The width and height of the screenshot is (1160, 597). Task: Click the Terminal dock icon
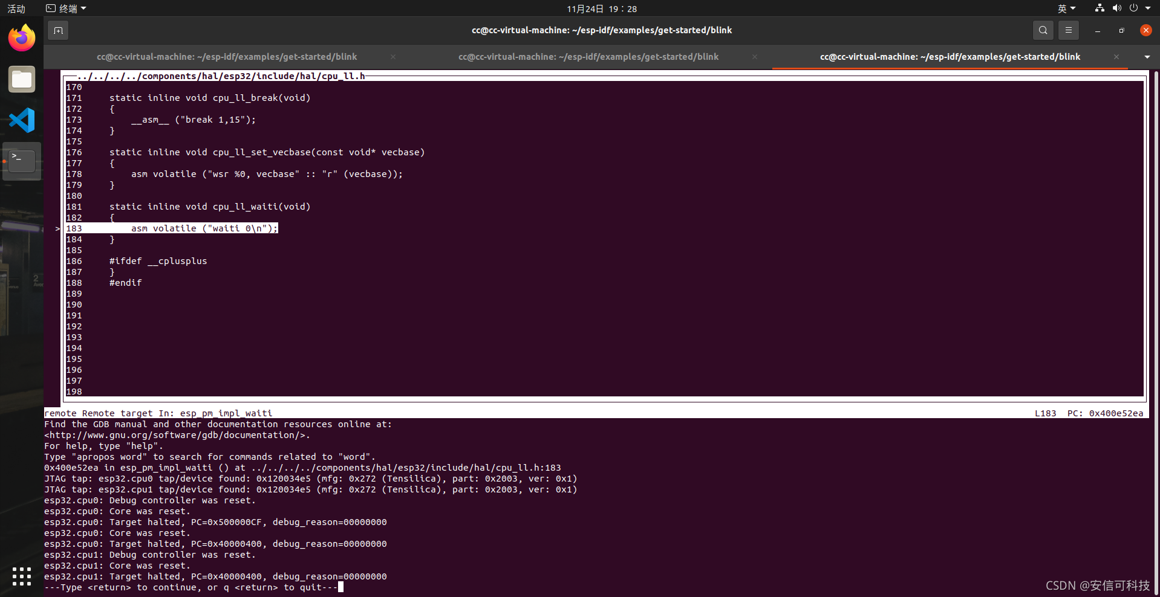tap(22, 161)
